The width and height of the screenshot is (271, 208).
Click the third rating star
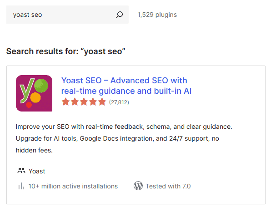[x=84, y=102]
